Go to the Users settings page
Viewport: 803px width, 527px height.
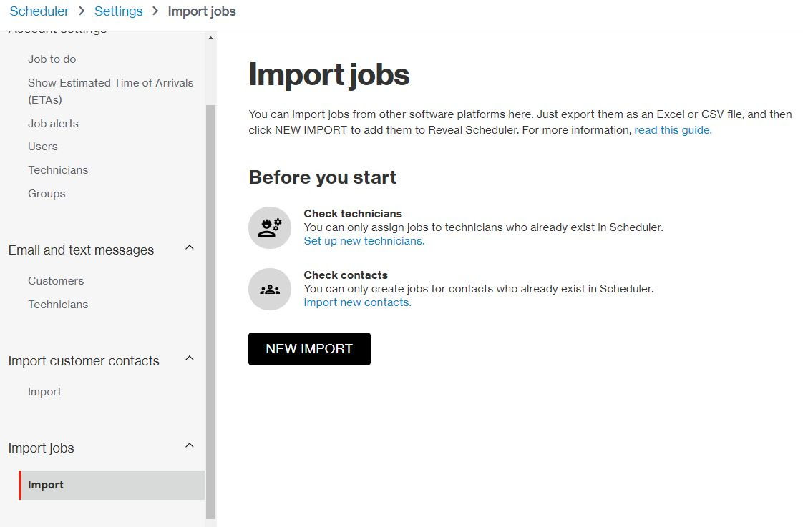click(43, 147)
